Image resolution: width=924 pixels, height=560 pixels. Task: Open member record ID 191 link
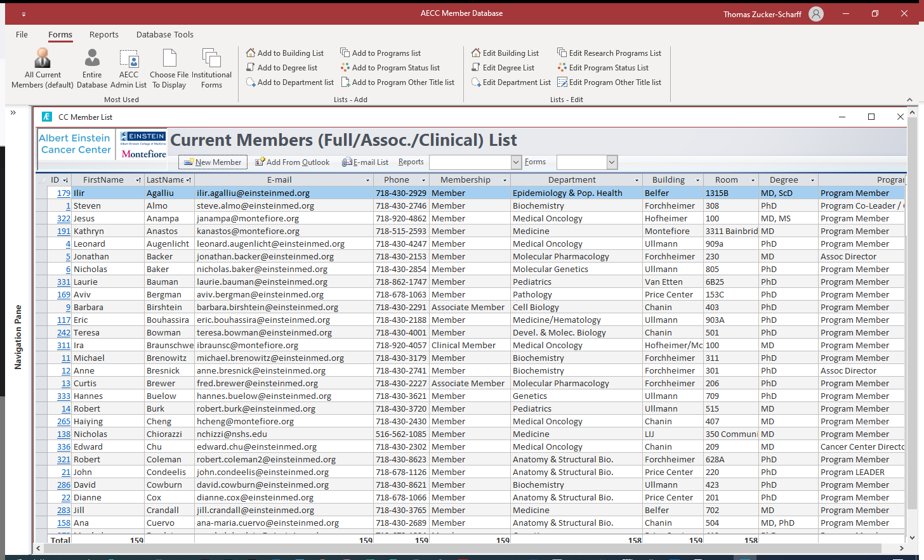[63, 231]
